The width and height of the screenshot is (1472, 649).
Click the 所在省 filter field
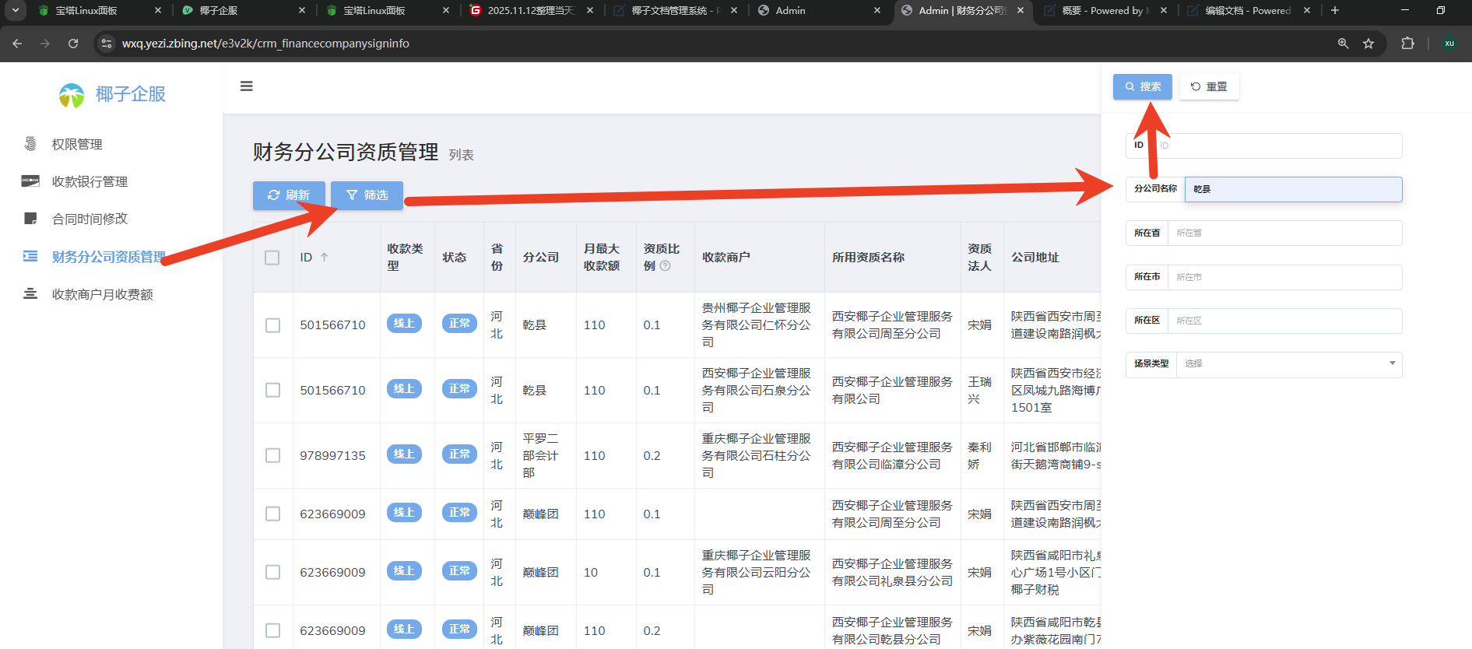(x=1284, y=233)
